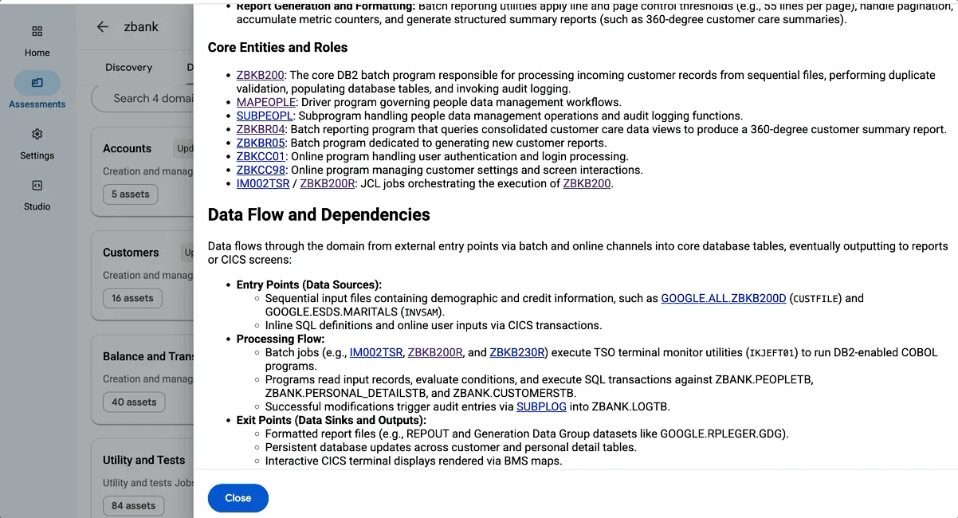Open the ZBKB200 link describing core DB2 batch program
The image size is (958, 518).
pyautogui.click(x=261, y=75)
